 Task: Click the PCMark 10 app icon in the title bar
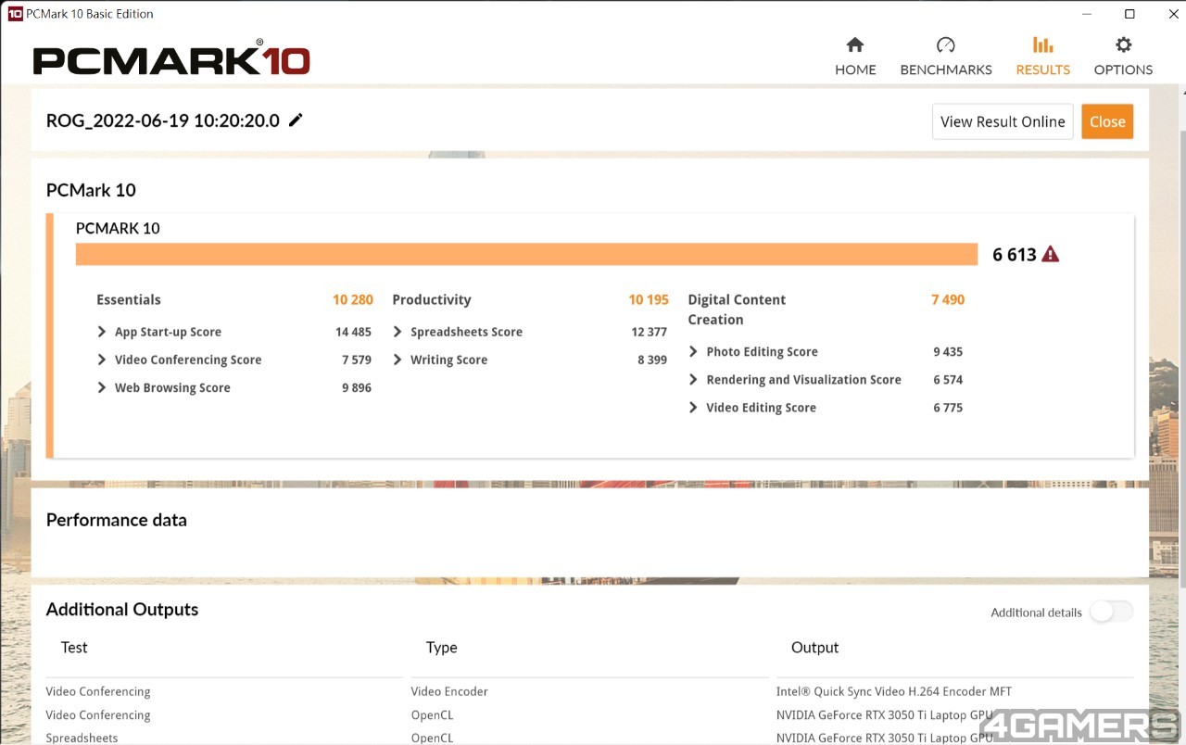14,14
